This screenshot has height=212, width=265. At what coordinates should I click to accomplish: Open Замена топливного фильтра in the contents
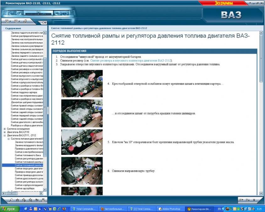pyautogui.click(x=29, y=142)
